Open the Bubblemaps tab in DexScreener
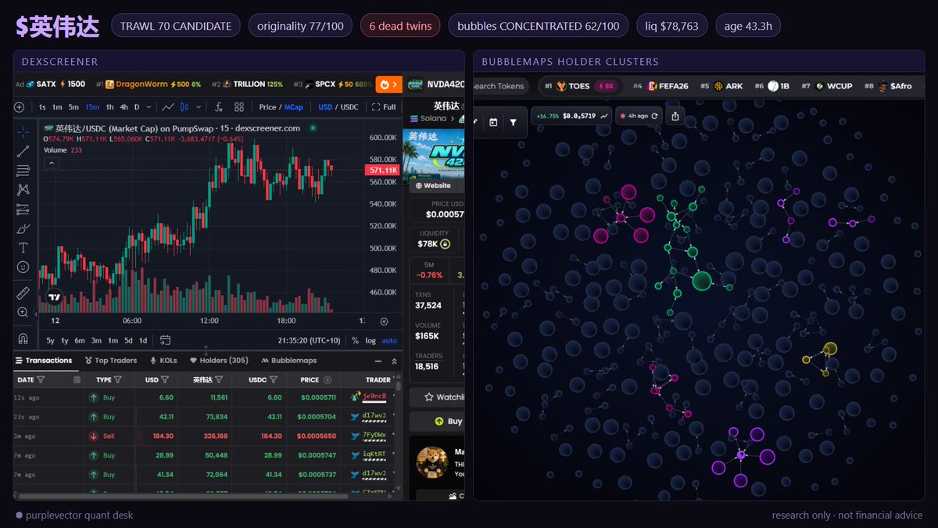 pyautogui.click(x=288, y=361)
